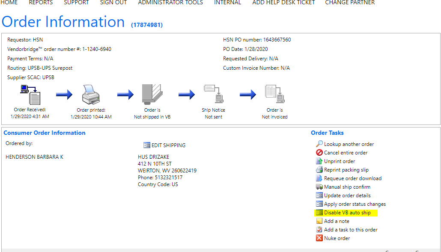Screen dimensions: 441x252
Task: Click the magnifier icon beside Lookup another order
Action: (319, 144)
